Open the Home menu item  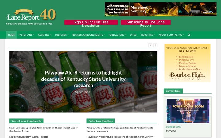click(x=11, y=35)
